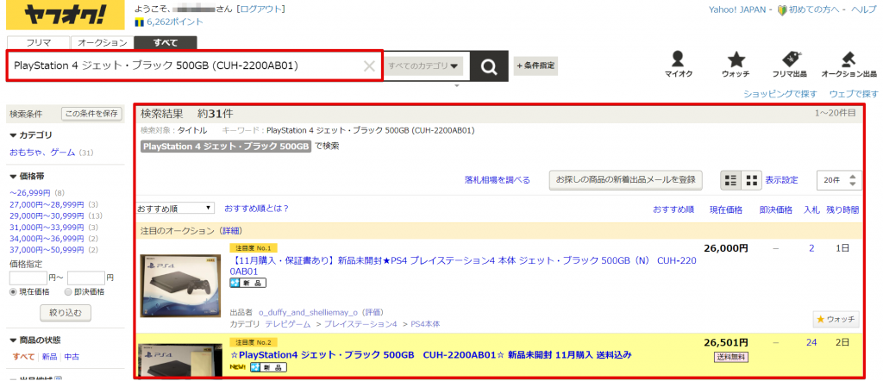Filter price 29,000円～30,999円
This screenshot has width=883, height=381.
[47, 215]
